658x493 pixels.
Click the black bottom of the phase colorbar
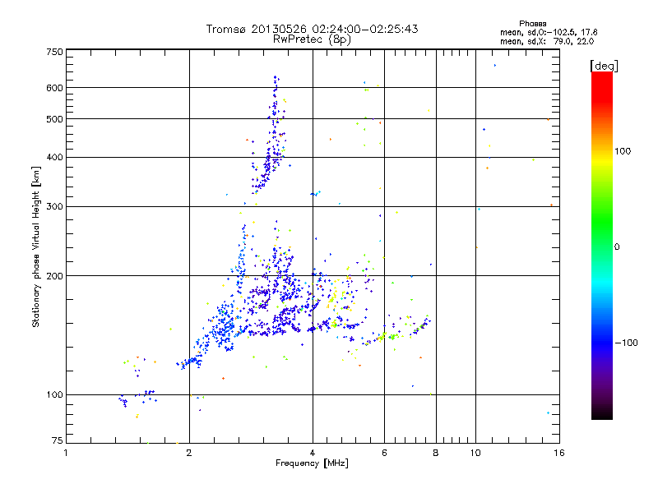tap(602, 413)
